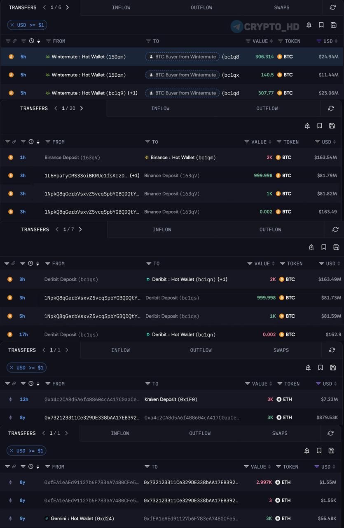The height and width of the screenshot is (528, 344).
Task: Create alert bell in Binance transfers panel
Action: click(x=307, y=126)
